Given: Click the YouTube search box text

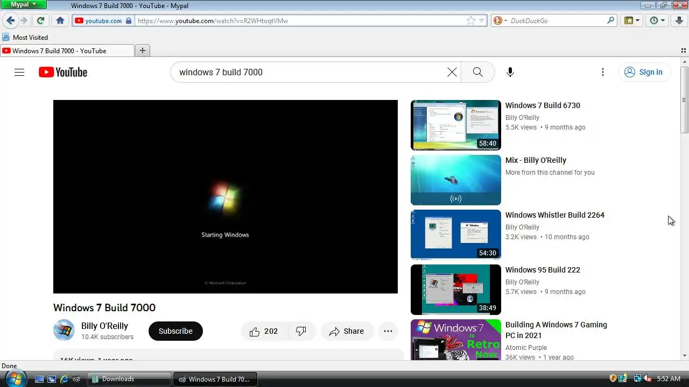Looking at the screenshot, I should [x=221, y=72].
